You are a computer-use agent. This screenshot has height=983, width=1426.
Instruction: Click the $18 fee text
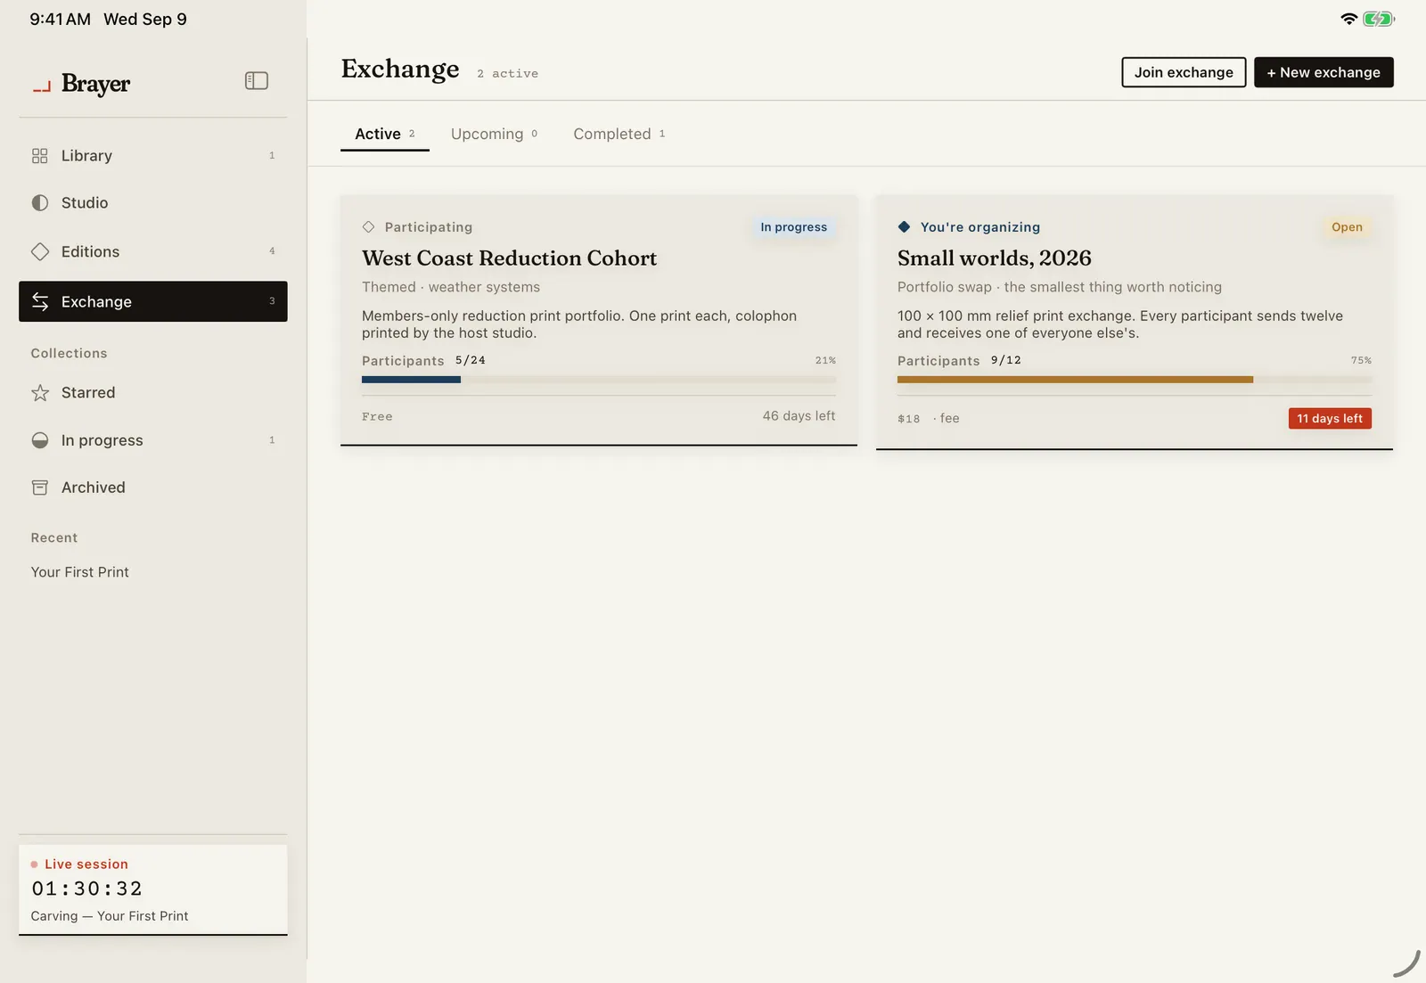coord(929,419)
